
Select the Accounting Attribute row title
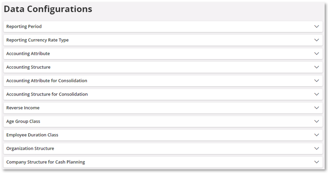coord(28,54)
